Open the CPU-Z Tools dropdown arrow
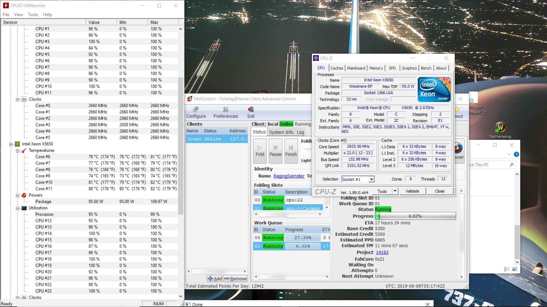 coord(395,191)
